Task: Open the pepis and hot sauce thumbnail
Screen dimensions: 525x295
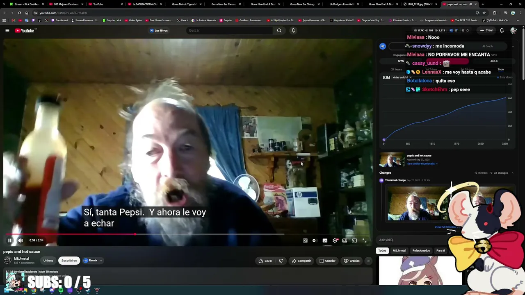Action: [392, 160]
